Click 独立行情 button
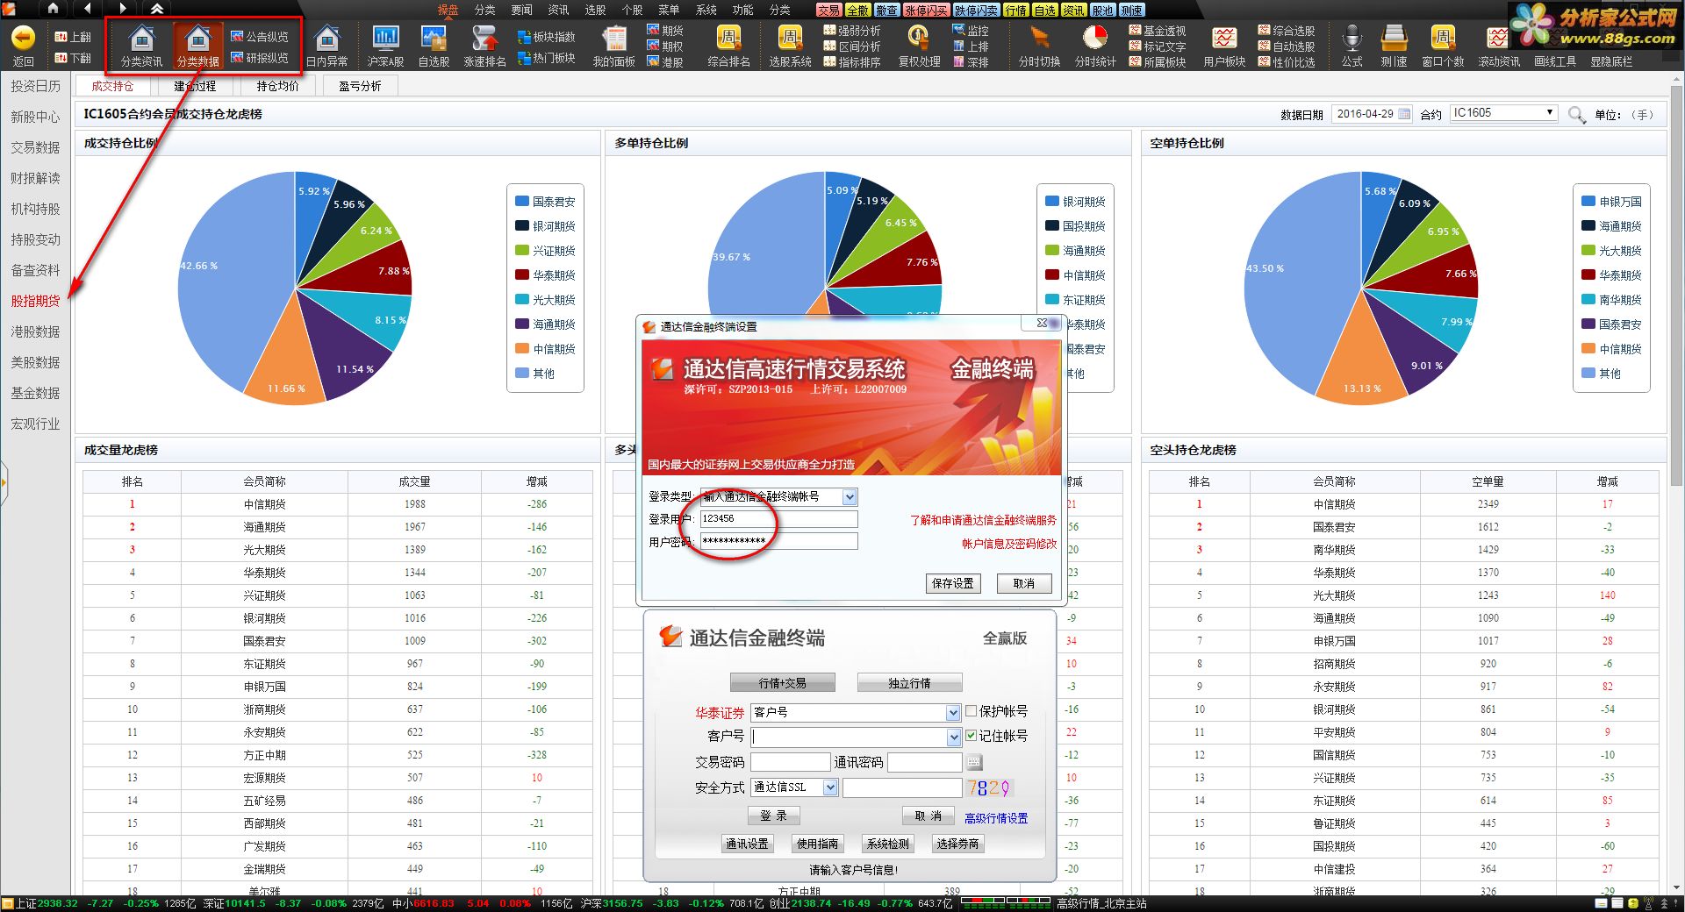This screenshot has height=912, width=1685. tap(909, 683)
